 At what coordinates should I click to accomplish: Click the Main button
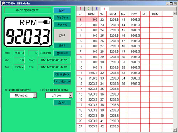tap(62, 10)
